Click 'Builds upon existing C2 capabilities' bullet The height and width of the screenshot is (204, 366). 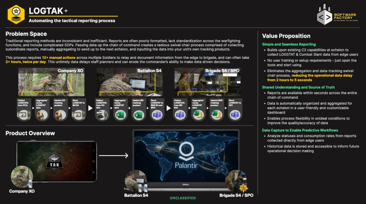[313, 52]
